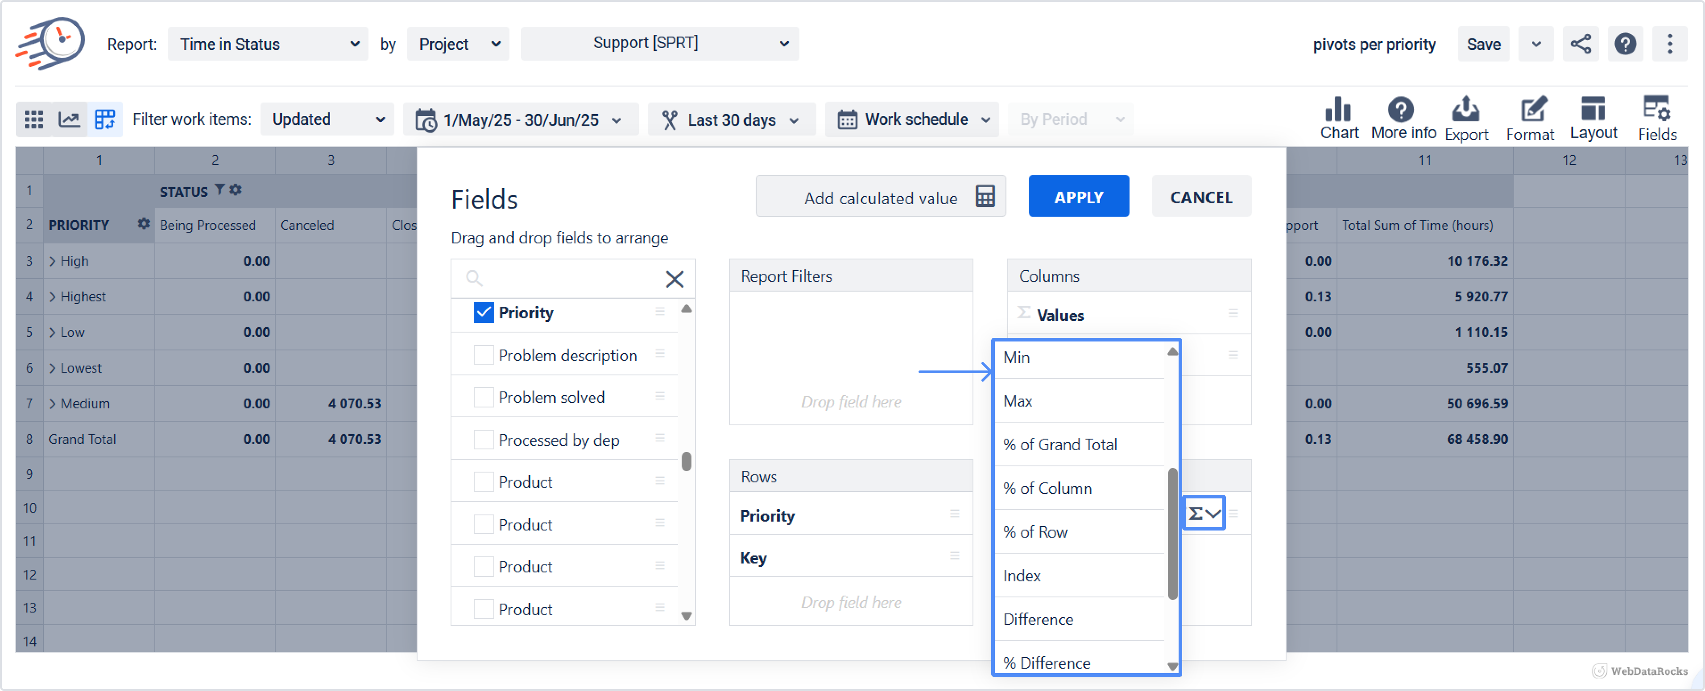Check the Problem description checkbox
The image size is (1705, 691).
(483, 355)
